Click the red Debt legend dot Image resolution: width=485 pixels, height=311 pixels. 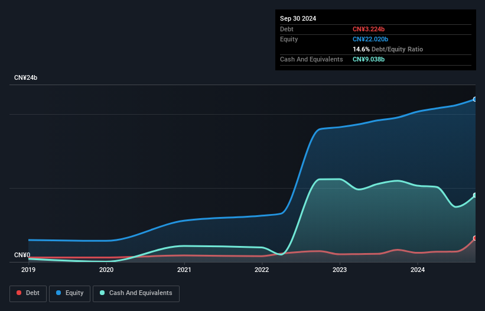click(19, 293)
